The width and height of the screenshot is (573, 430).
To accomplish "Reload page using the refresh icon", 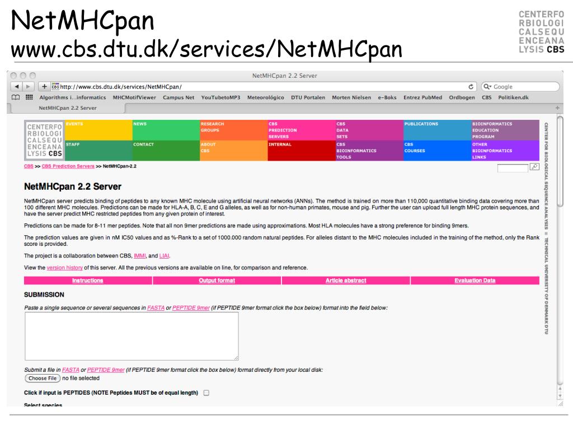I will tap(471, 87).
